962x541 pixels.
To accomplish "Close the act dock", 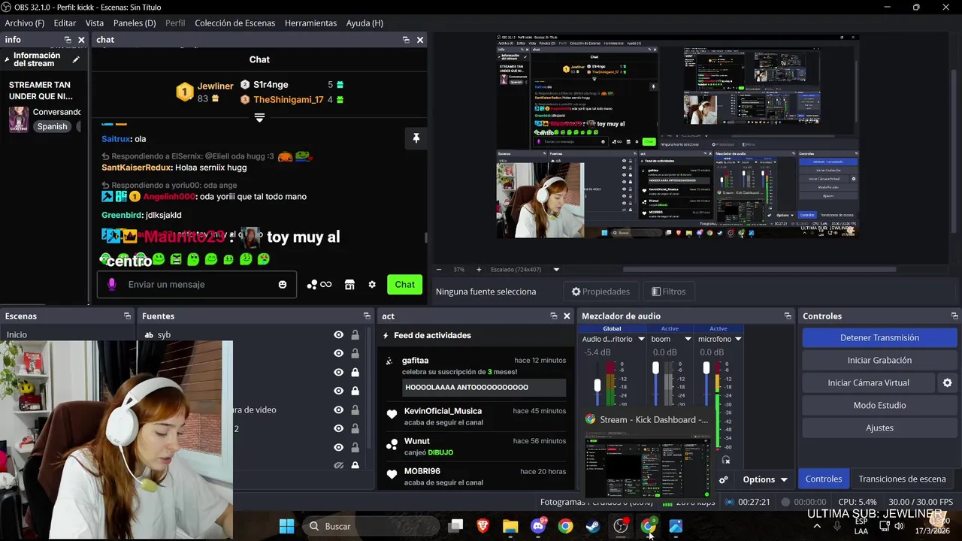I will point(567,316).
